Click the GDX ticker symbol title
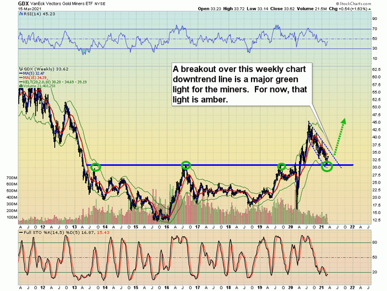Viewport: 387px width, 291px height. 23,4
